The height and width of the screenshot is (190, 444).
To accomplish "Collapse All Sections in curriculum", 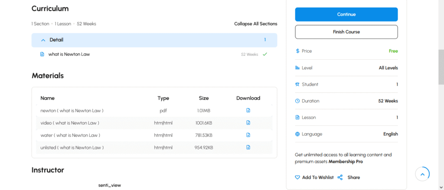I will (255, 24).
